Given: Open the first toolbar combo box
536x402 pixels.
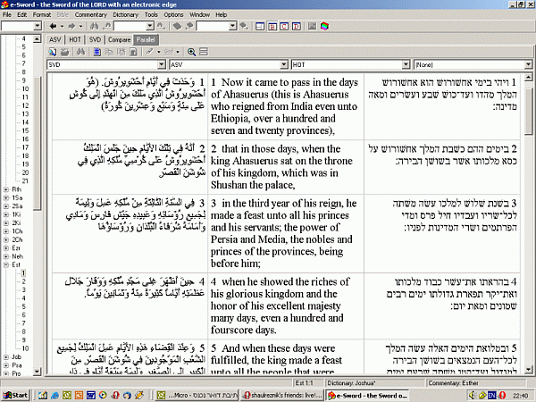Looking at the screenshot, I should [38, 26].
